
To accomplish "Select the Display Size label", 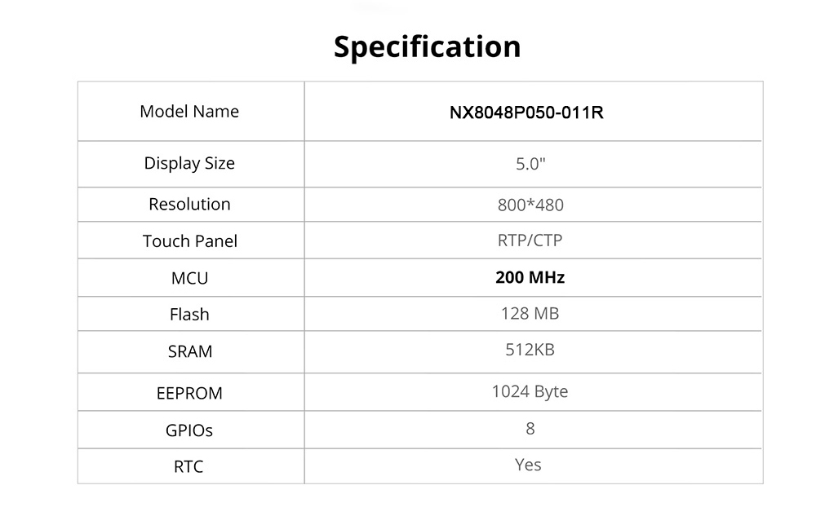I will coord(189,163).
